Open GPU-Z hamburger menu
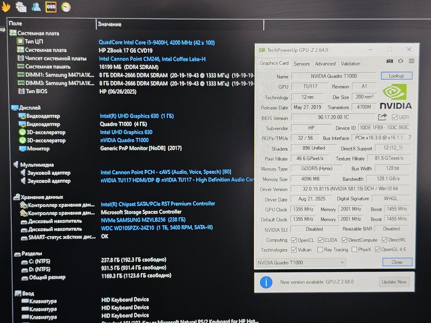The width and height of the screenshot is (431, 323). 411,61
